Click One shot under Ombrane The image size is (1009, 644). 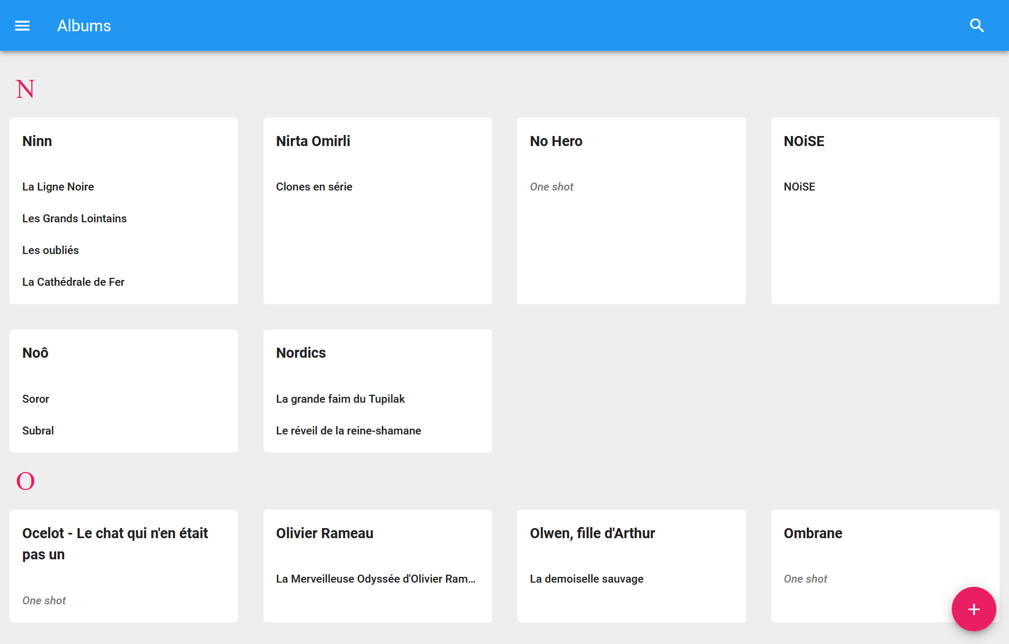tap(806, 579)
